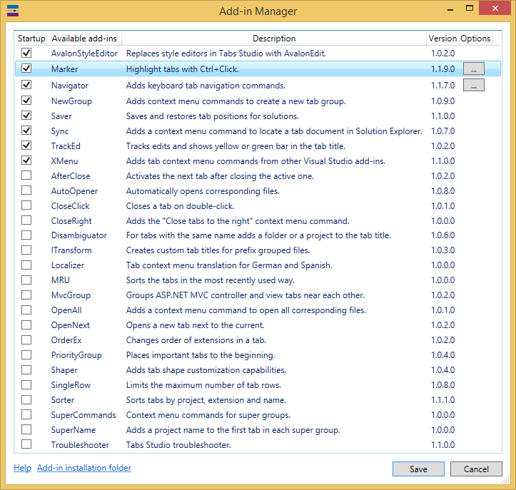Check the Troubleshooter startup checkbox
Image resolution: width=516 pixels, height=490 pixels.
click(x=26, y=444)
